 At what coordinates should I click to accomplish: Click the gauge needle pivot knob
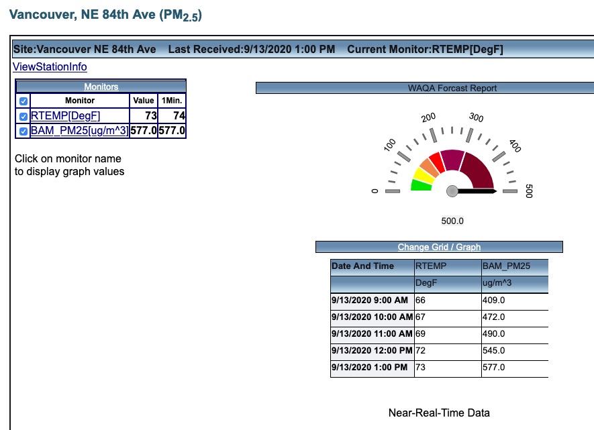[452, 191]
